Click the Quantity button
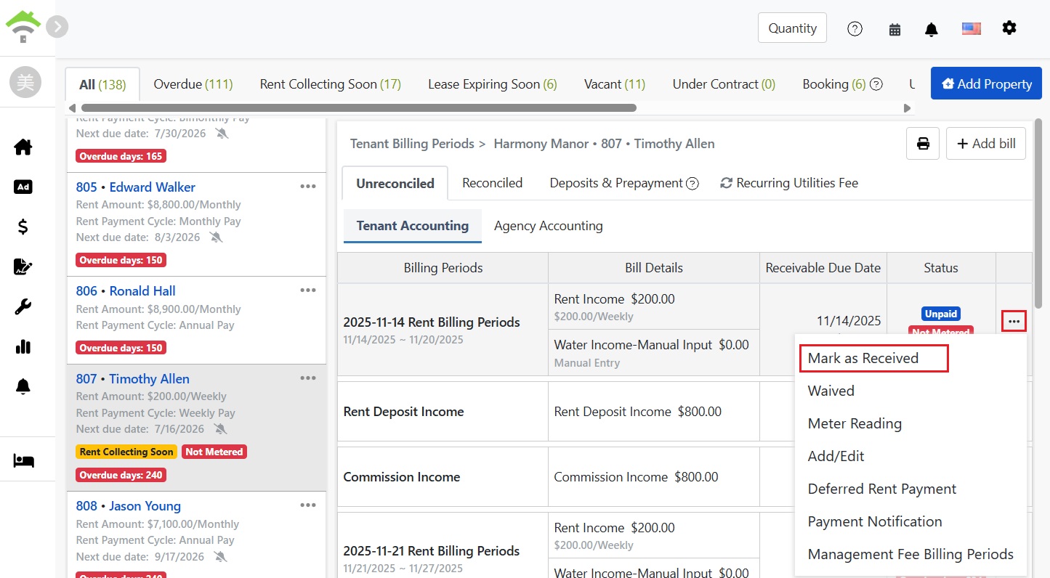Screen dimensions: 1050x578 (792, 28)
